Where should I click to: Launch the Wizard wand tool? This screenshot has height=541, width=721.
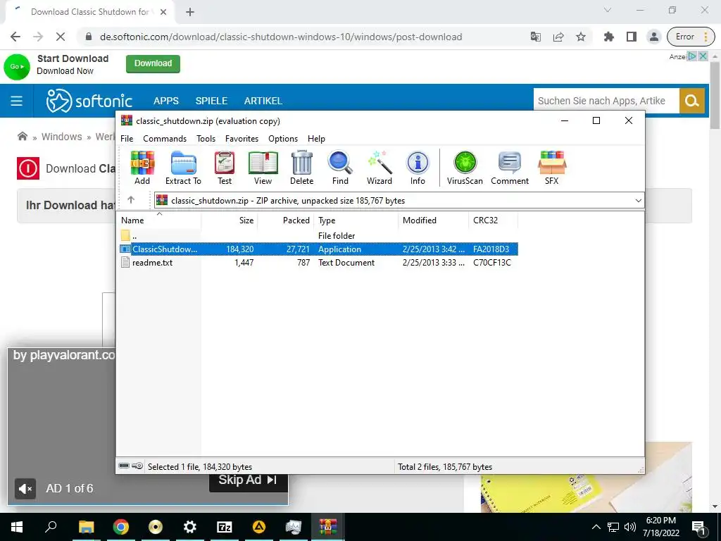(380, 168)
